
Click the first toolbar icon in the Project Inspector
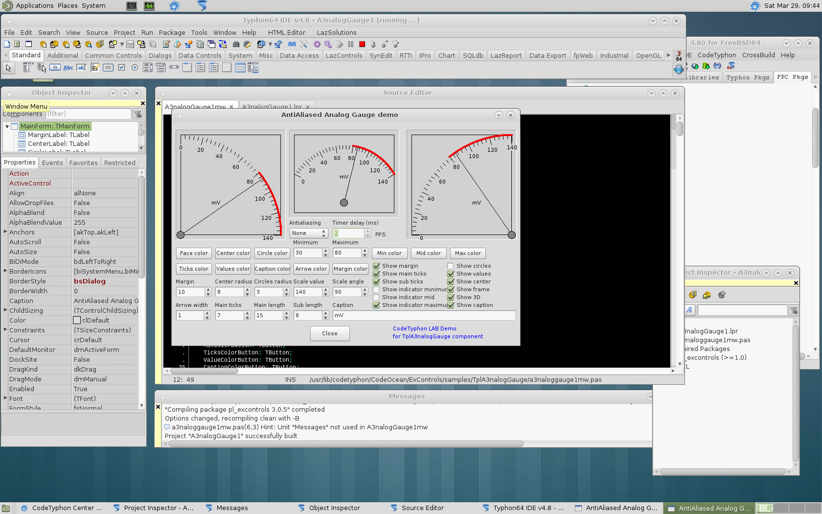pyautogui.click(x=692, y=295)
